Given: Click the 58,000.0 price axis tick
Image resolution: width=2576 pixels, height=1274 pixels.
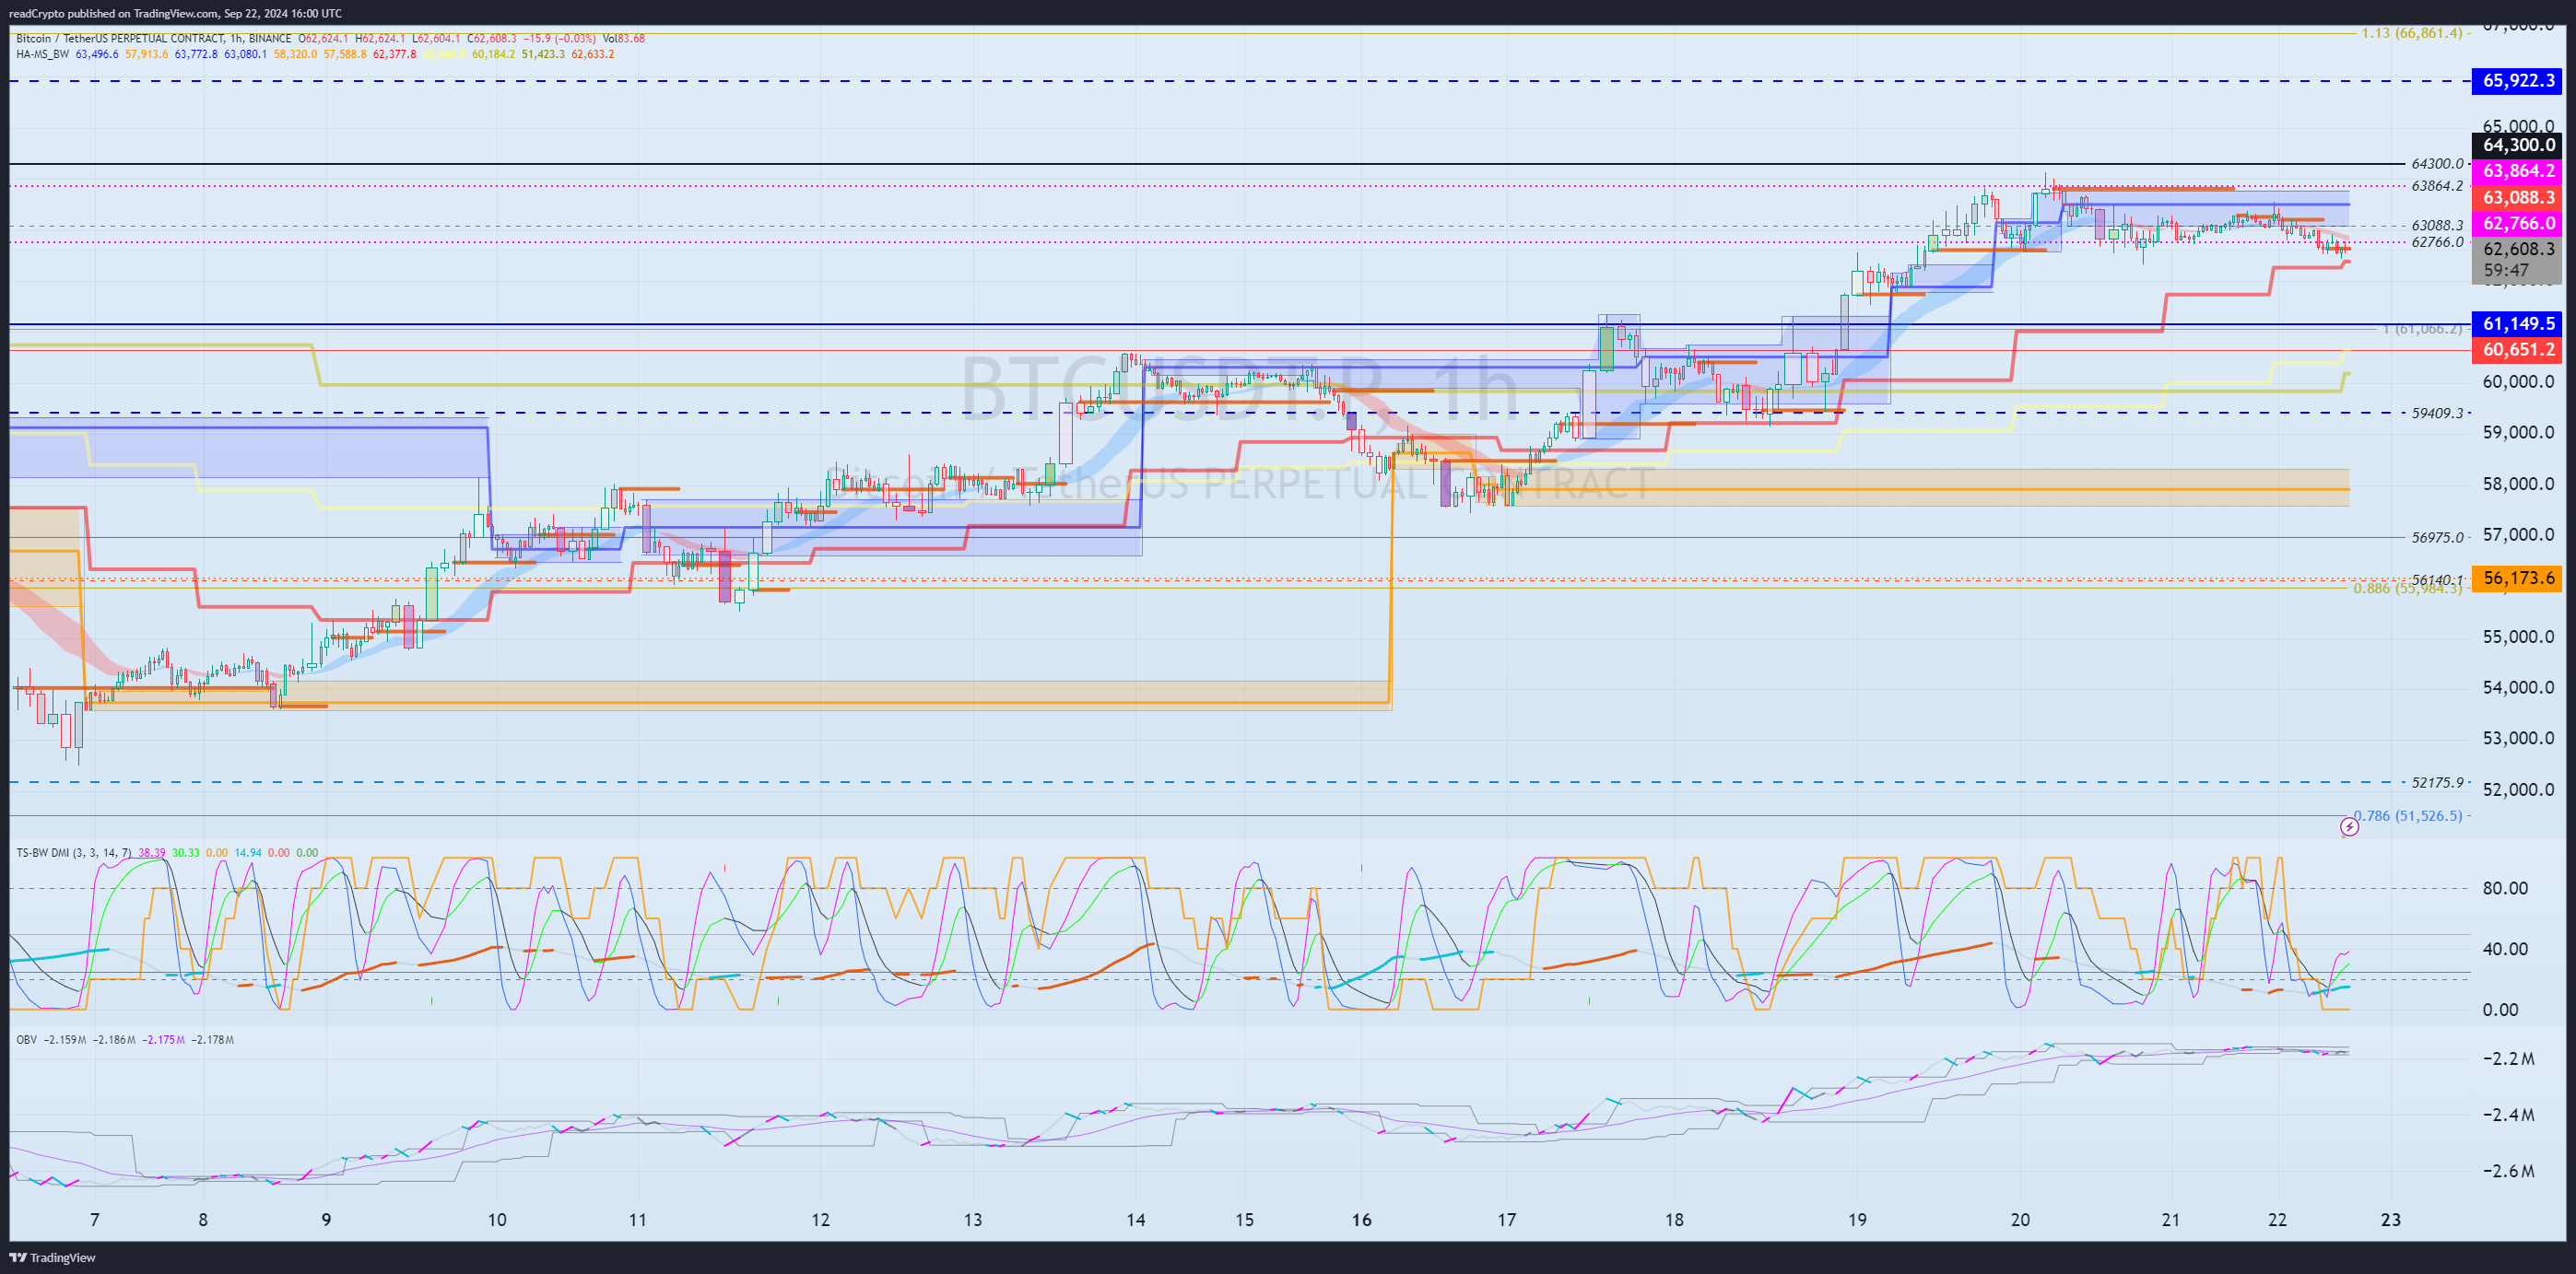Looking at the screenshot, I should 2518,484.
